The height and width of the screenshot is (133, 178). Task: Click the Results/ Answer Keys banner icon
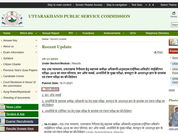tap(3, 129)
